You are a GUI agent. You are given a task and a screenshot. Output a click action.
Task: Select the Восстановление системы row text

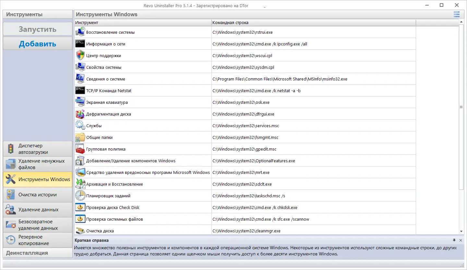(110, 32)
